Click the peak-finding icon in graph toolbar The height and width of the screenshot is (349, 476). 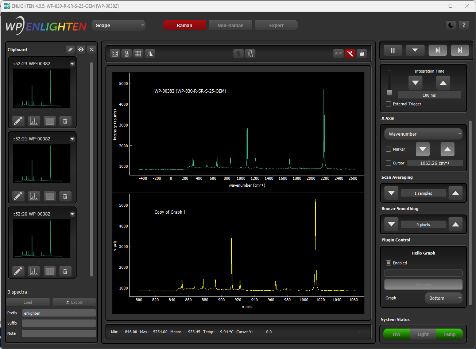(250, 54)
